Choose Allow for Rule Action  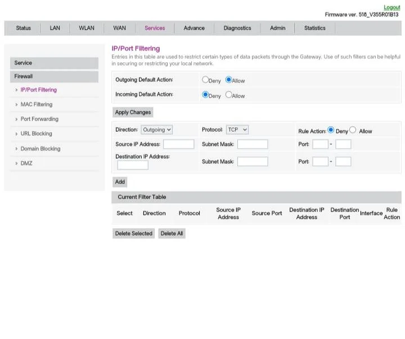(353, 130)
